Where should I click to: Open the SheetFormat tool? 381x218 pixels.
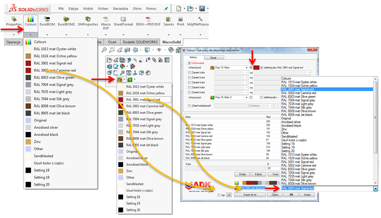123,21
